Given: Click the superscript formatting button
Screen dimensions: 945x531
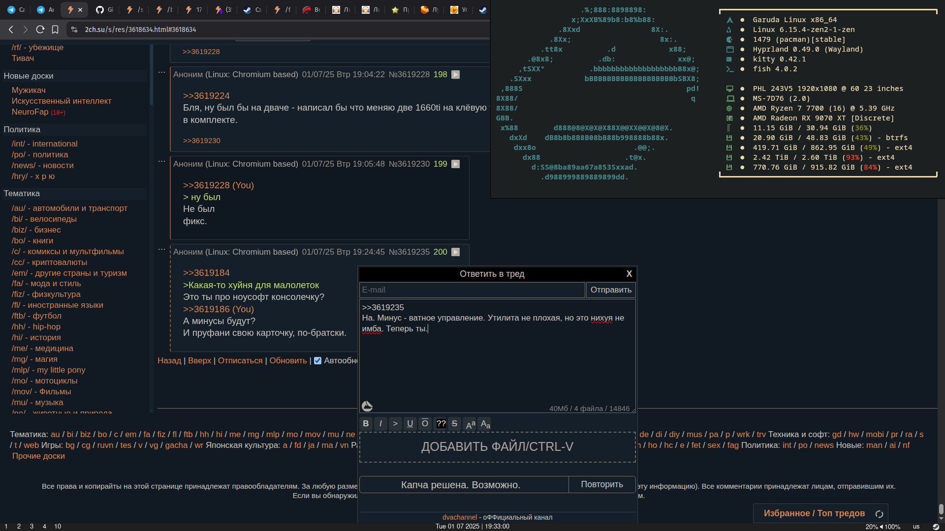Looking at the screenshot, I should 470,424.
